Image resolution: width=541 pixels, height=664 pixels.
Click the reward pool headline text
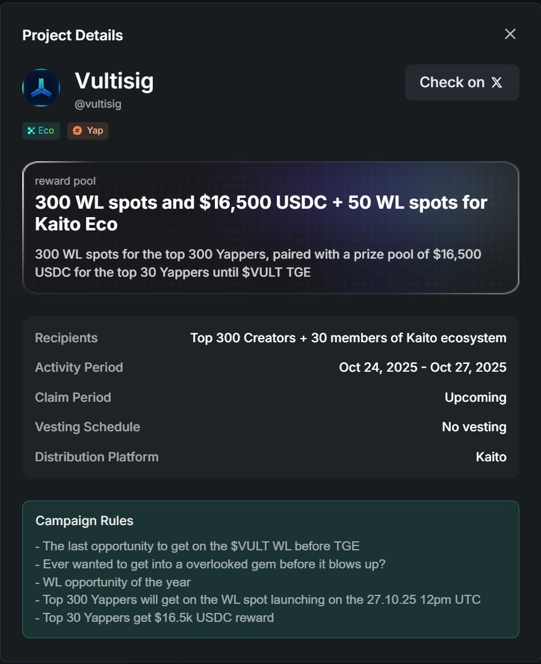point(261,213)
